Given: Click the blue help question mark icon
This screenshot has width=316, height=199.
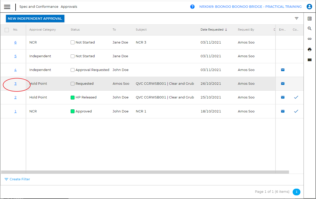Looking at the screenshot, I should click(x=192, y=7).
